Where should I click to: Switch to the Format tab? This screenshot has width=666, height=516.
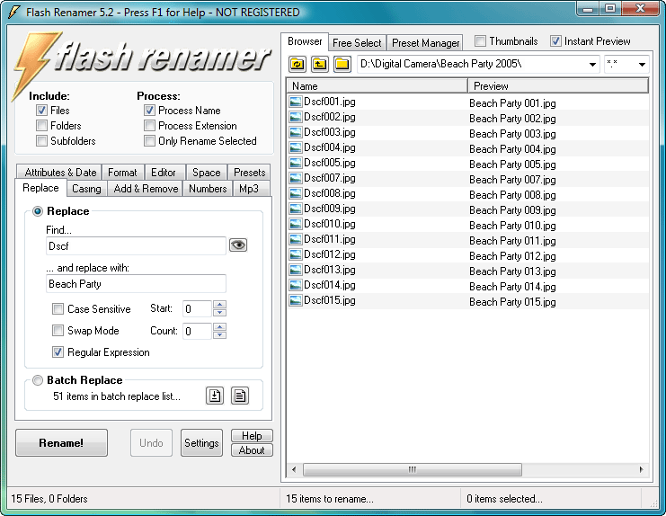[122, 173]
